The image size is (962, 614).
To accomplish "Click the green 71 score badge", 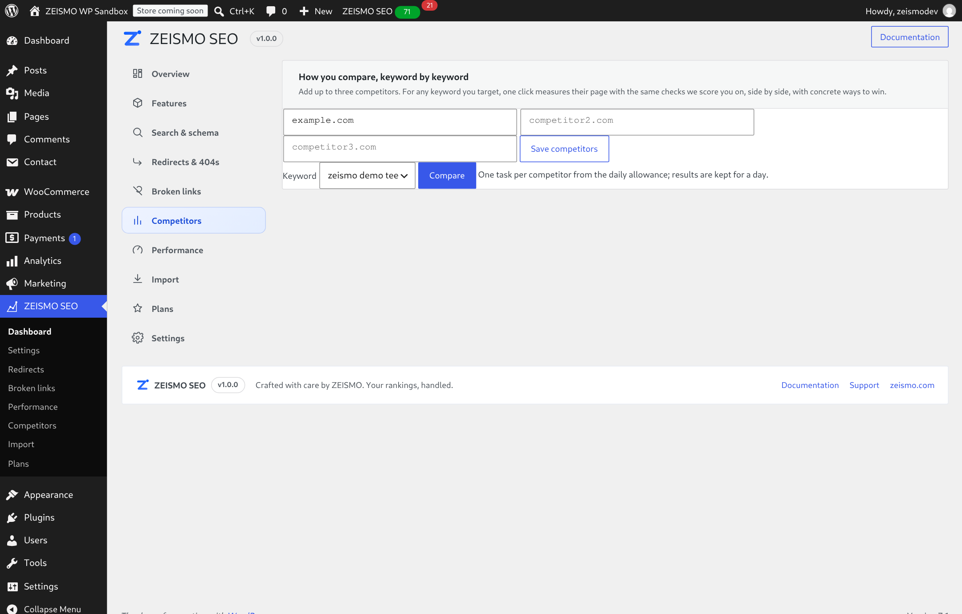I will click(407, 12).
